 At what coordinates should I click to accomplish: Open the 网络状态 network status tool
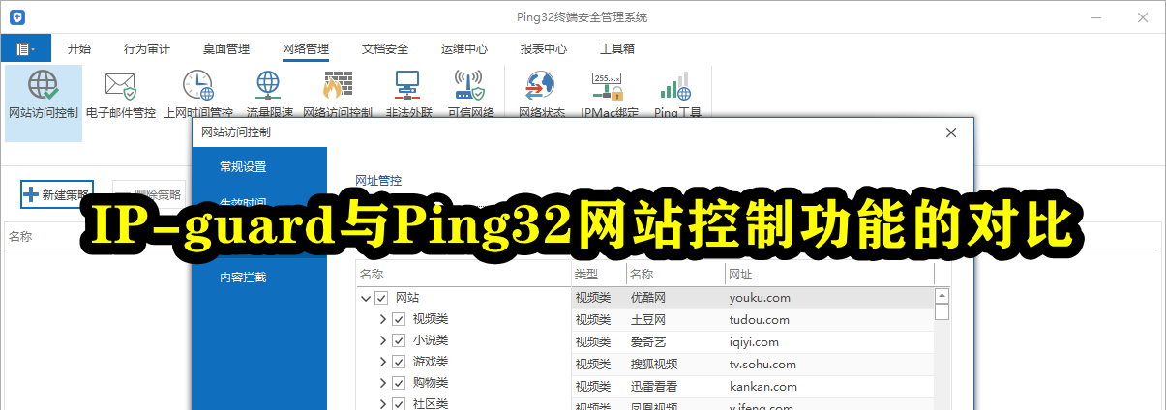pyautogui.click(x=541, y=94)
